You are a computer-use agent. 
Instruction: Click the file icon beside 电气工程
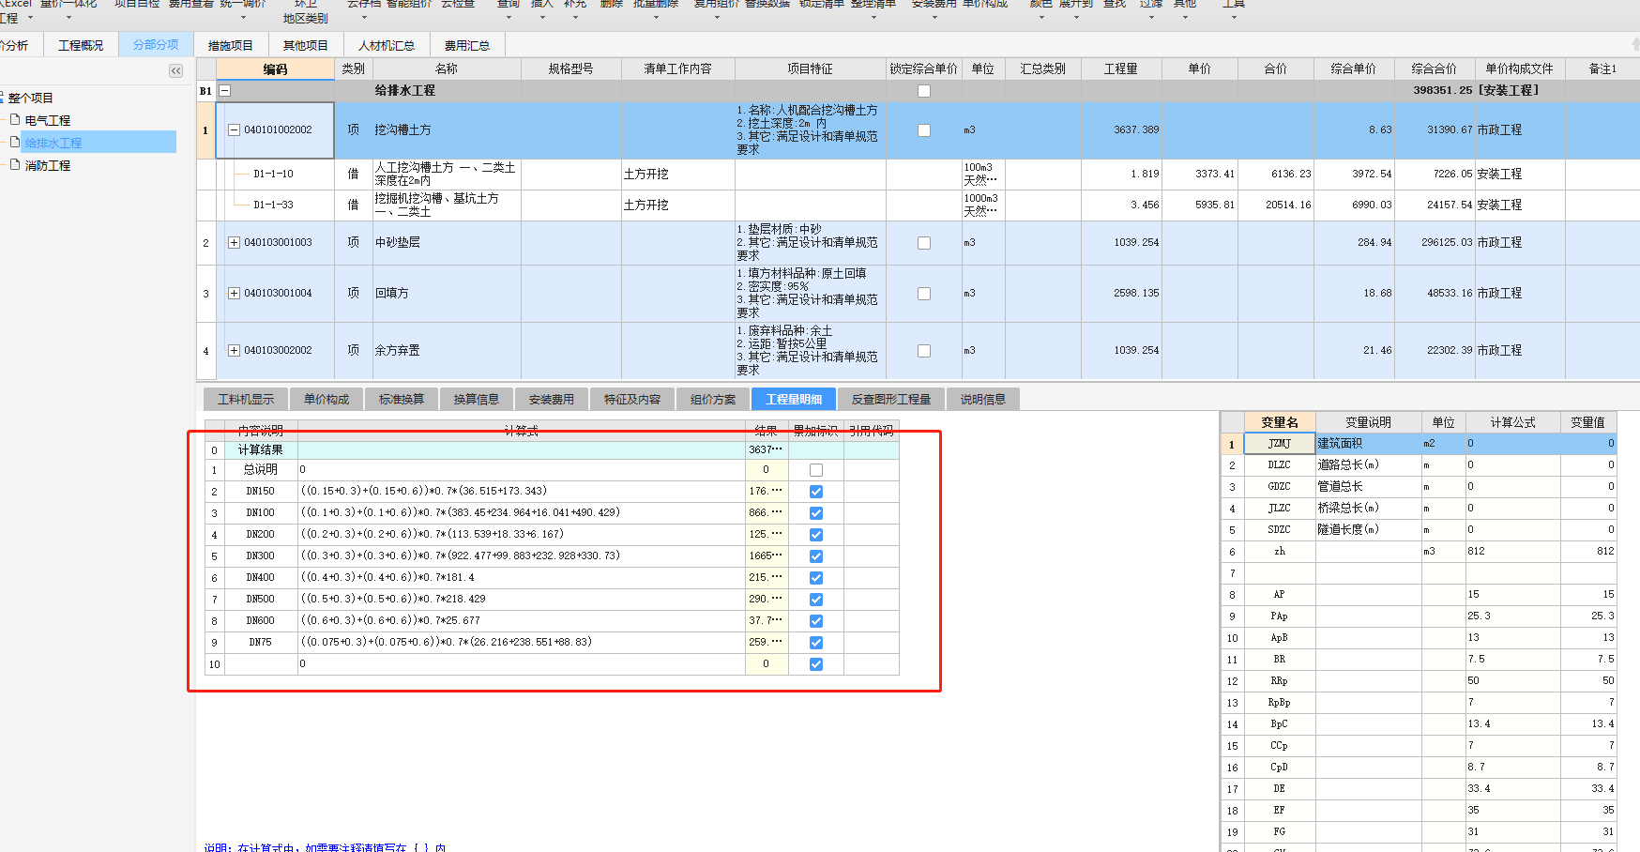click(15, 119)
